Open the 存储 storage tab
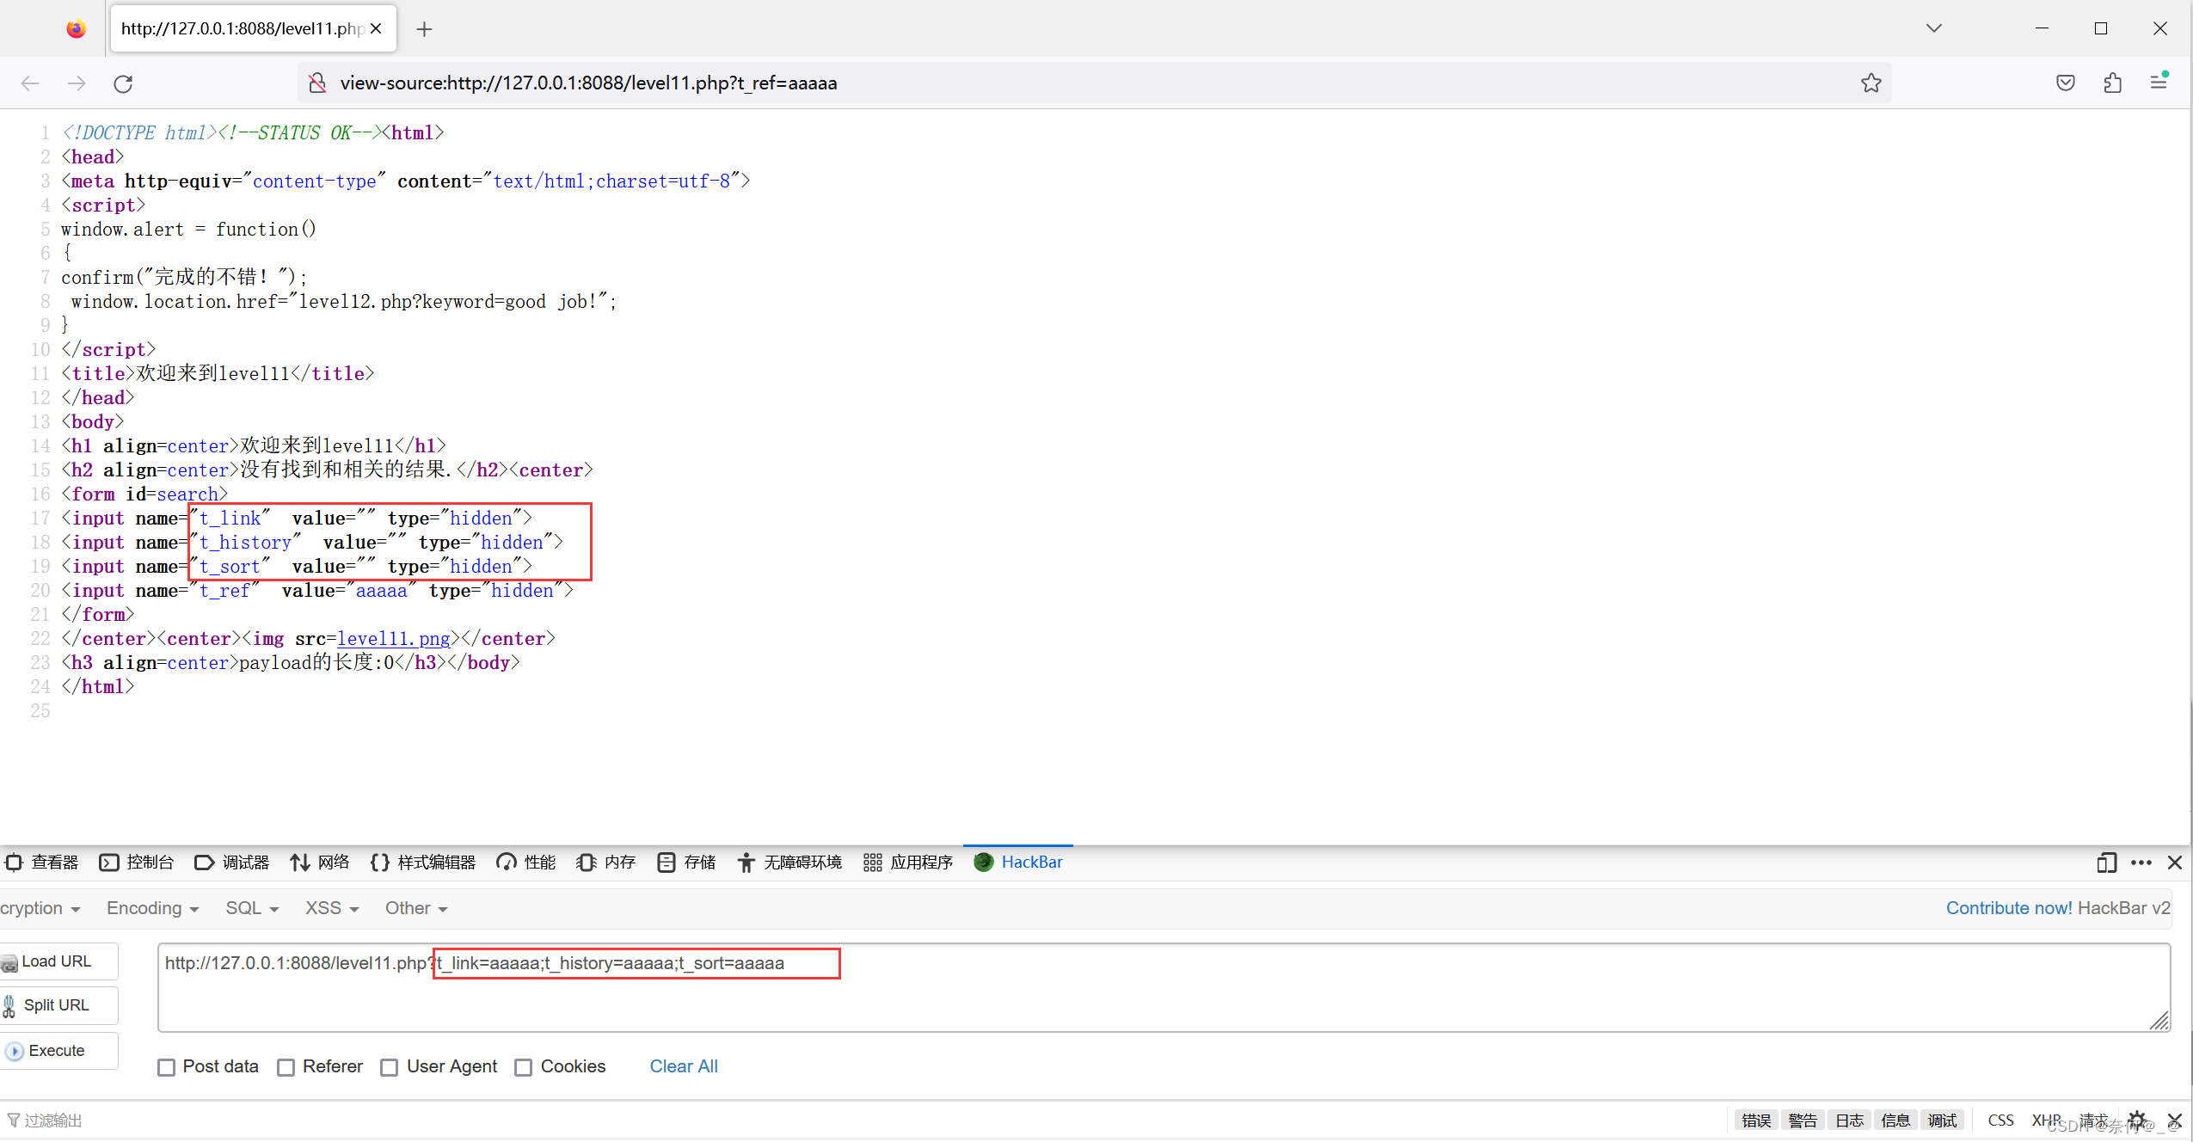 coord(686,863)
